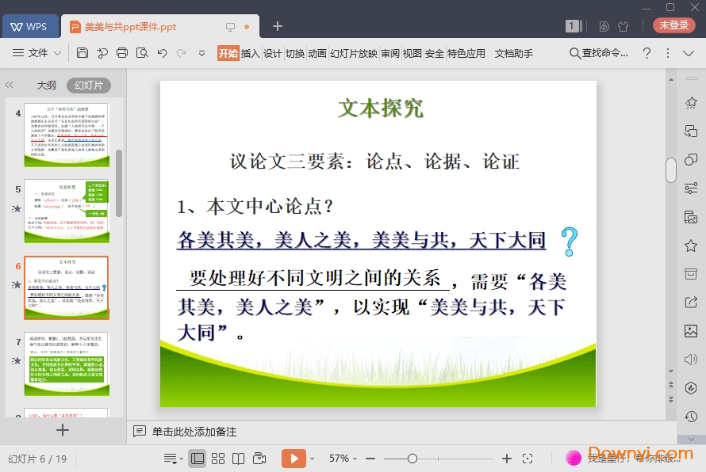Click the Save icon in the toolbar
The height and width of the screenshot is (472, 706).
click(82, 53)
